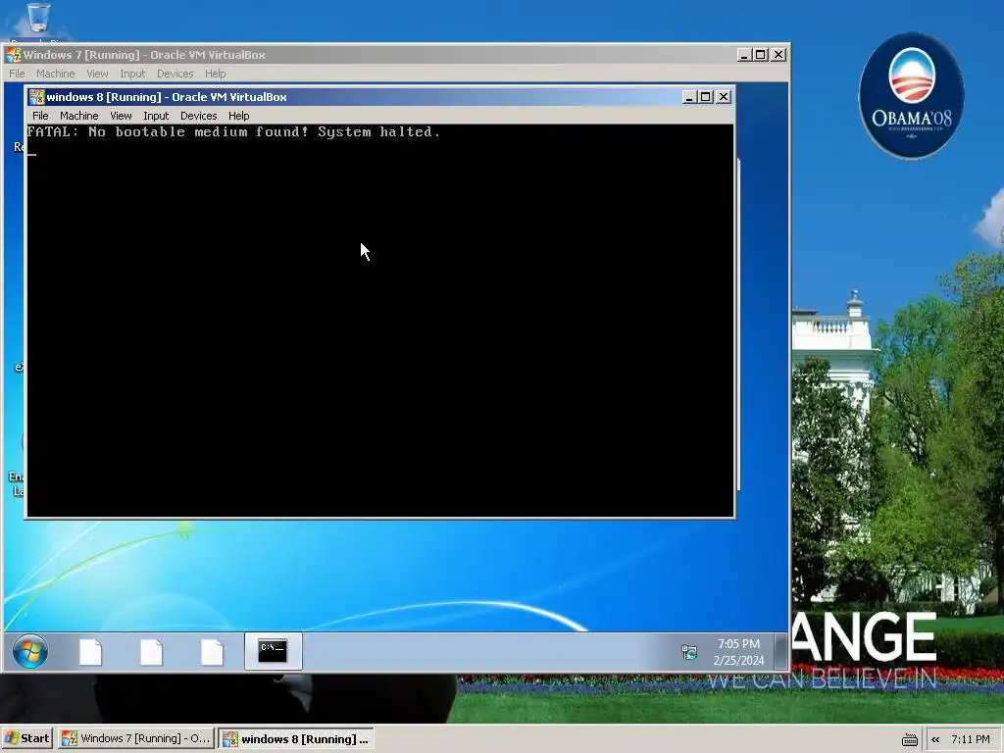Expand hidden host tray icons chevron
This screenshot has height=753, width=1004.
(935, 739)
